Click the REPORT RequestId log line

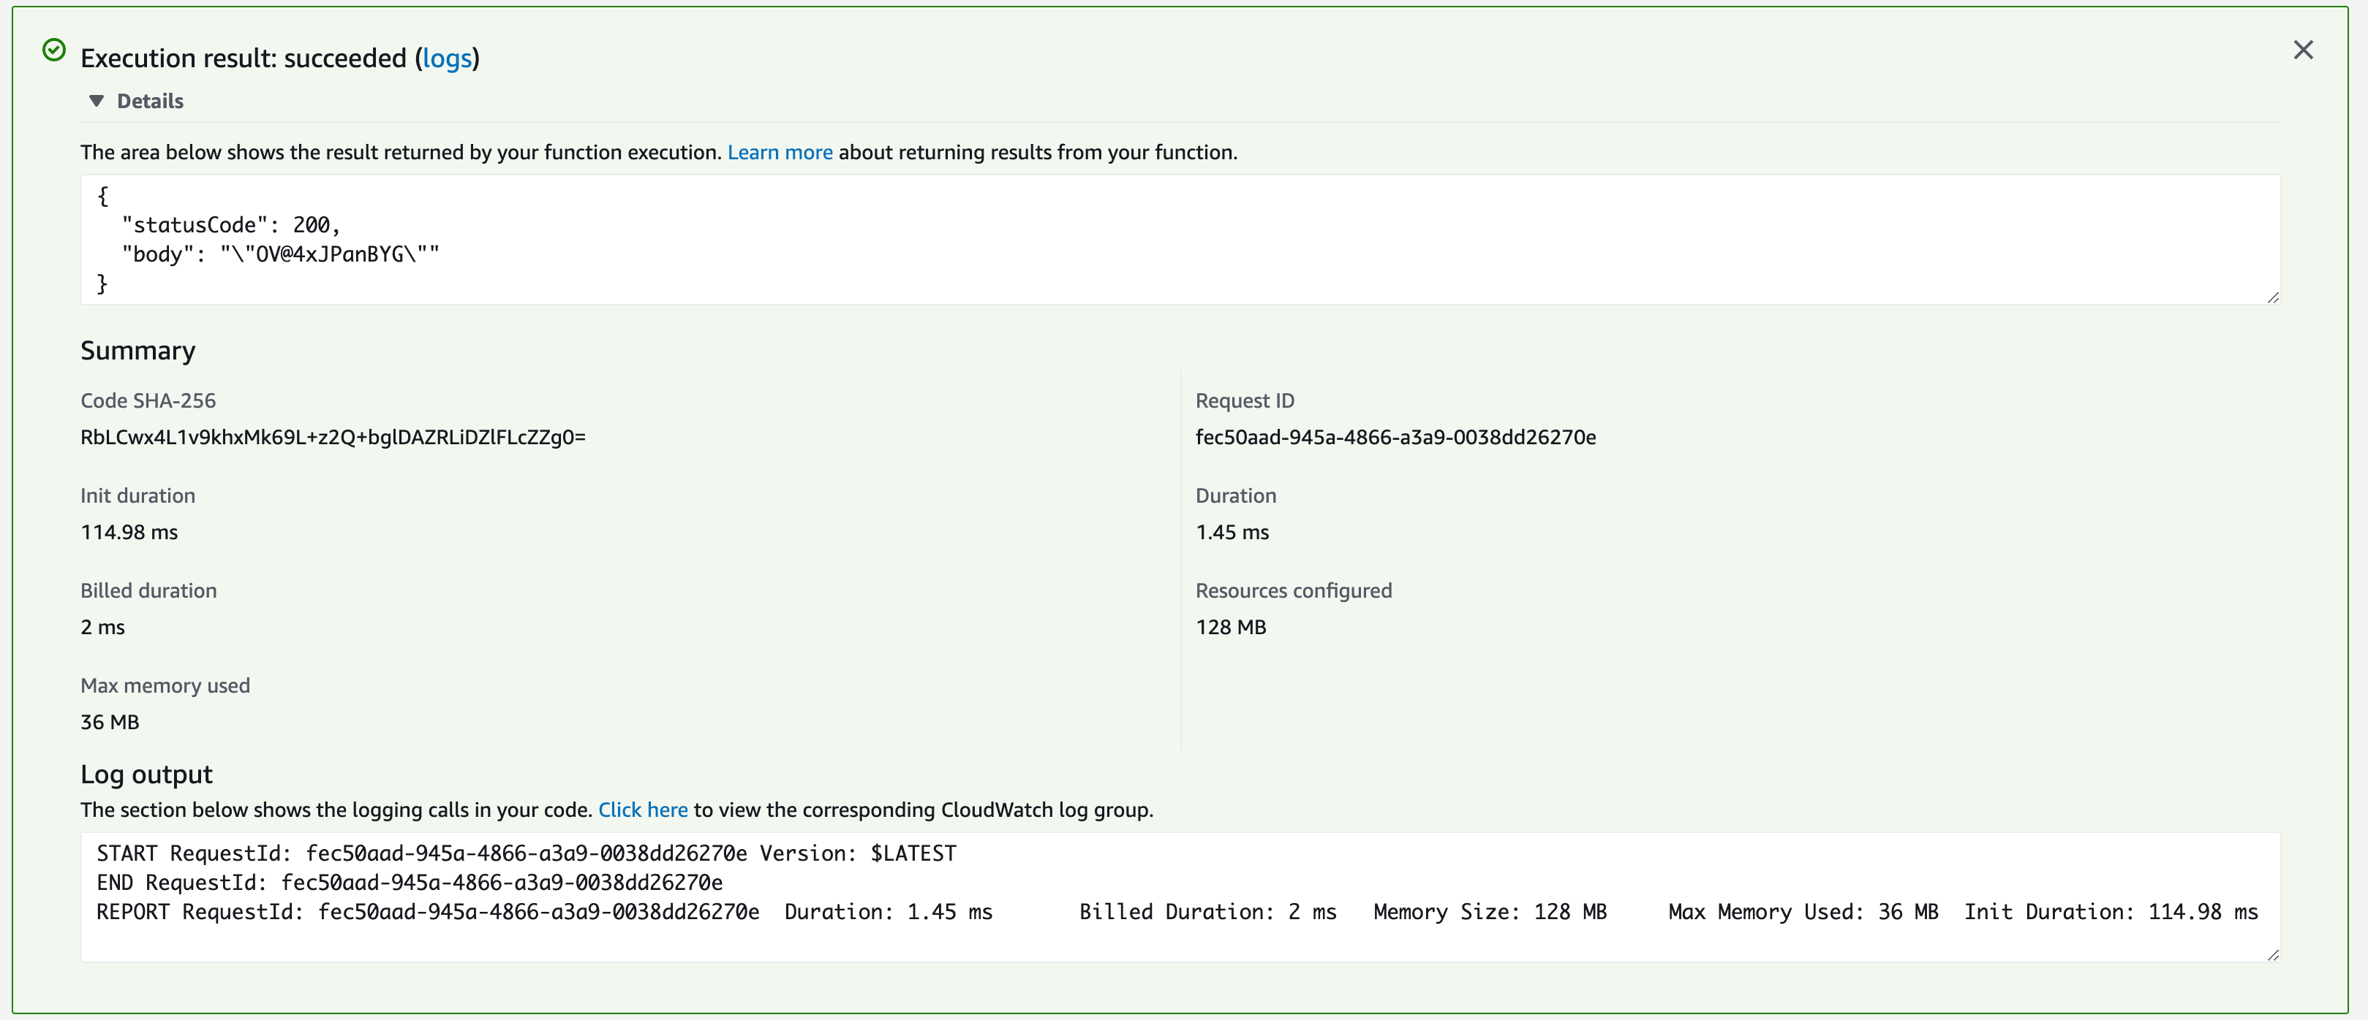pos(1177,912)
